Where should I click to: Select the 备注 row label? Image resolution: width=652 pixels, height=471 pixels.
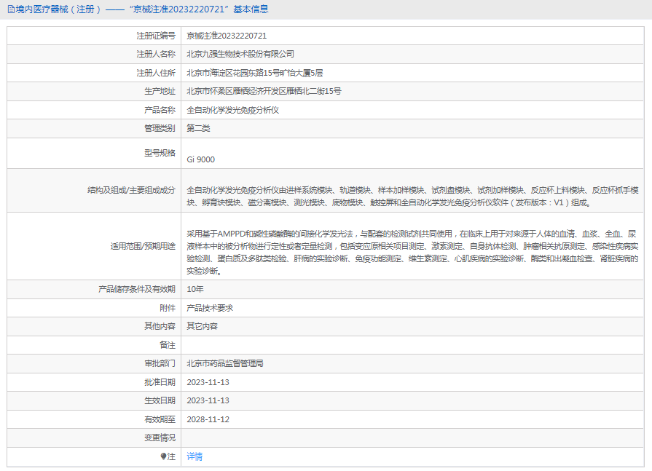168,345
